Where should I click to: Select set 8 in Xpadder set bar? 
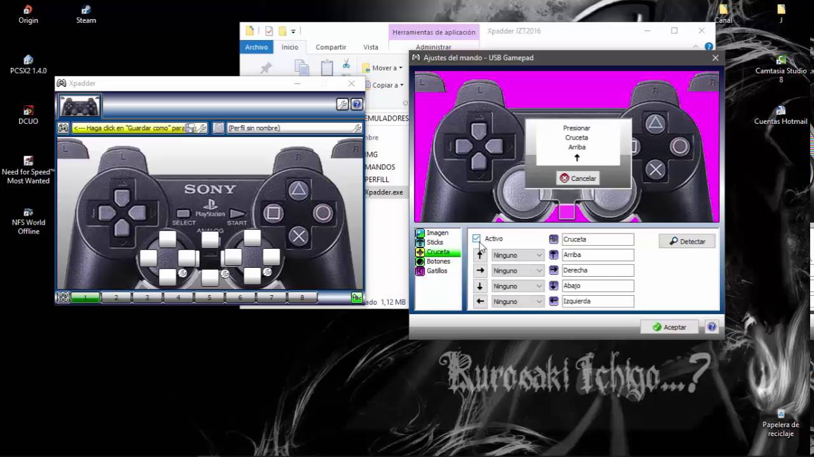[x=302, y=297]
